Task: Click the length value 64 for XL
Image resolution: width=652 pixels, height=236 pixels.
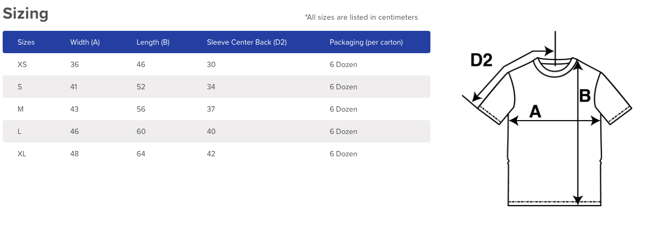Action: [x=141, y=154]
